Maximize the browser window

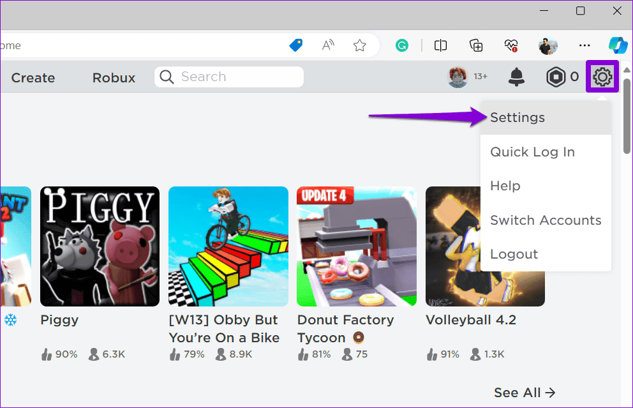tap(580, 11)
